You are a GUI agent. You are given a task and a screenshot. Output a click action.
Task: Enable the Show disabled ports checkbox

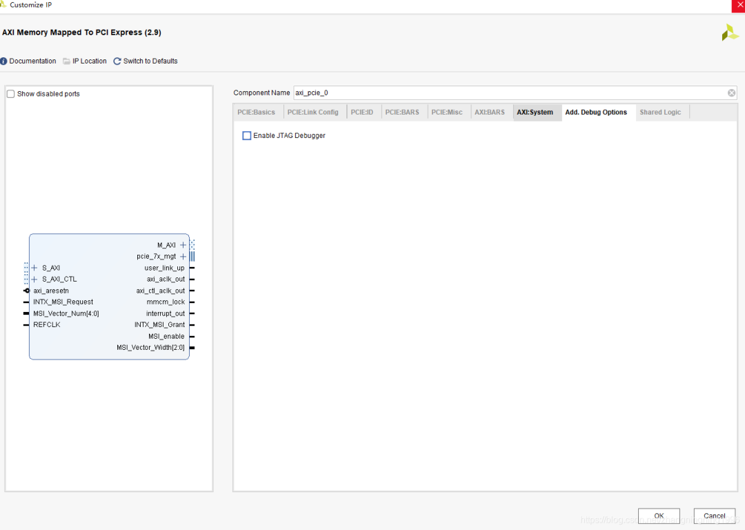(x=10, y=94)
